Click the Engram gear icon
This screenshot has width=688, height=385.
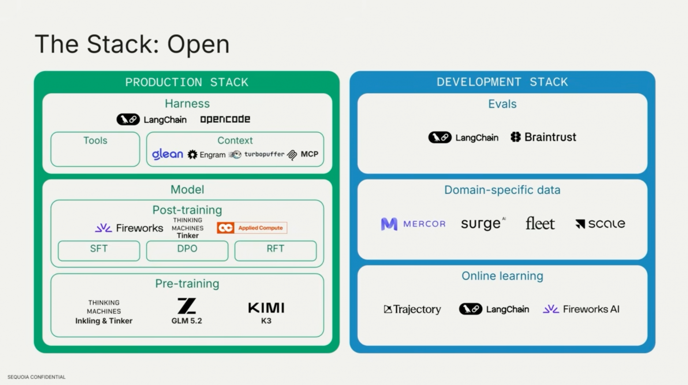(x=192, y=155)
